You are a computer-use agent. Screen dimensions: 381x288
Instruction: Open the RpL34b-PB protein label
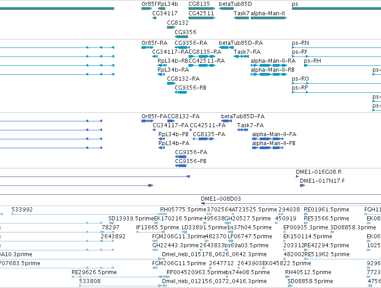tap(173, 134)
